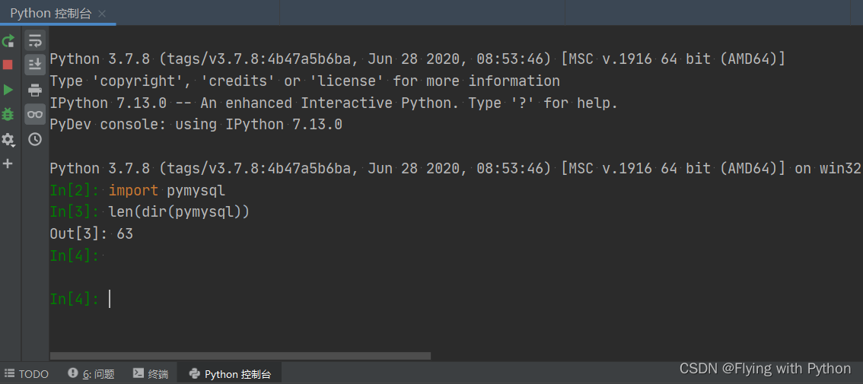The width and height of the screenshot is (863, 384).
Task: Print the console output using the printer icon
Action: click(x=35, y=90)
